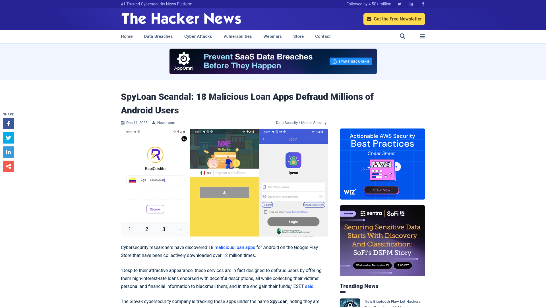Click the malicious loan apps hyperlink

234,247
